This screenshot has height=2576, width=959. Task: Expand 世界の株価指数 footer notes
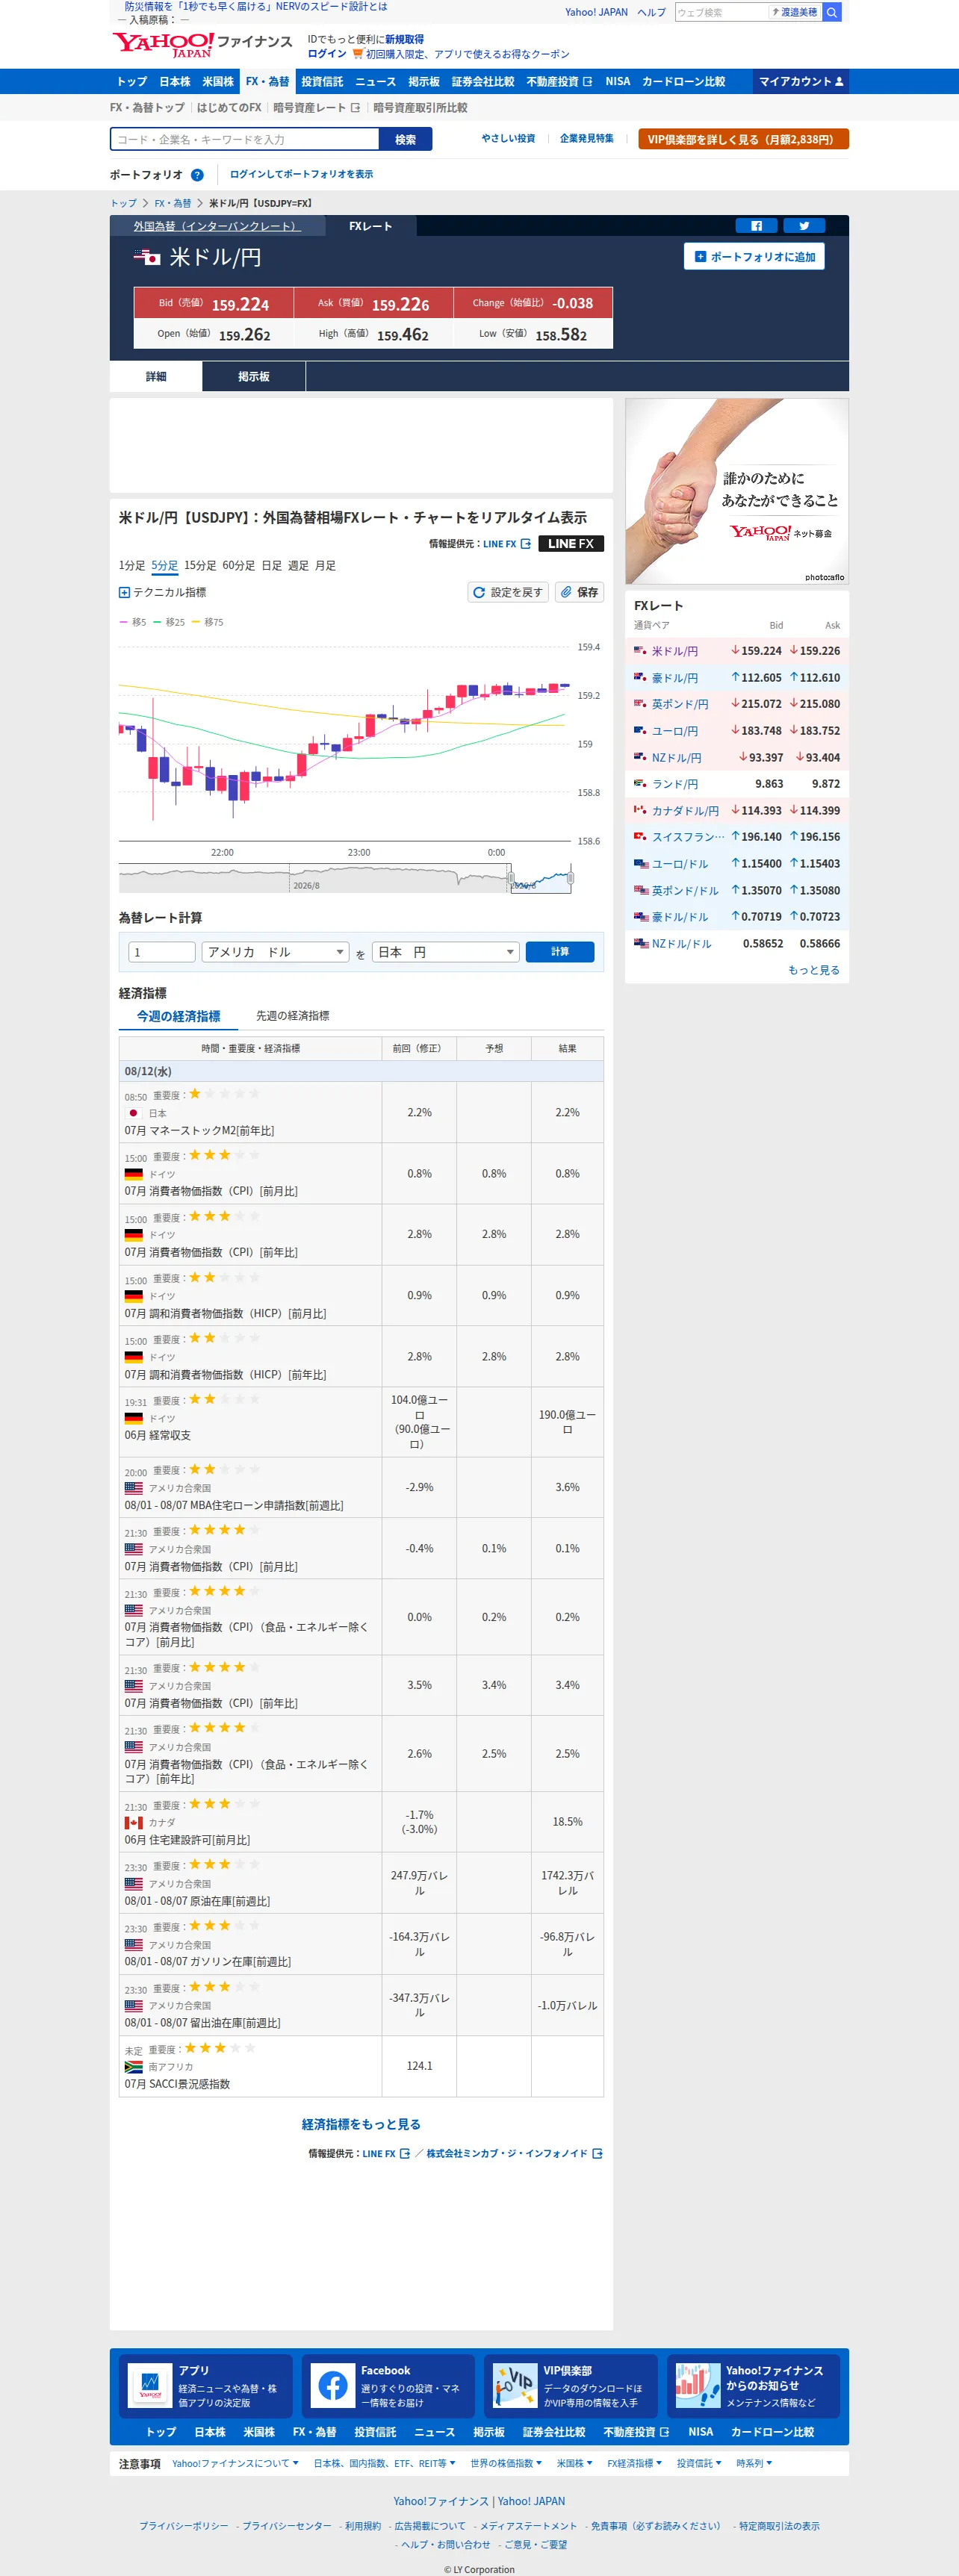pyautogui.click(x=506, y=2463)
